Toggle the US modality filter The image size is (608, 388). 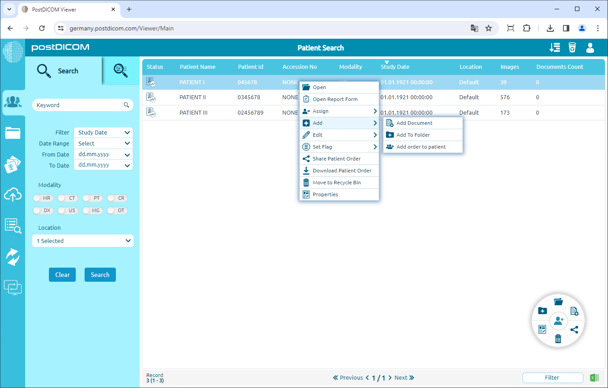(x=68, y=210)
